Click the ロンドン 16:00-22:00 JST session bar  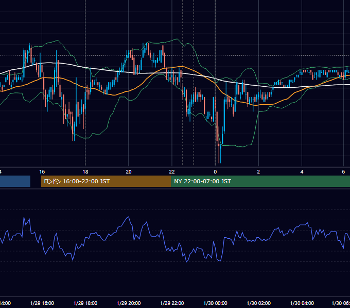[x=106, y=181]
